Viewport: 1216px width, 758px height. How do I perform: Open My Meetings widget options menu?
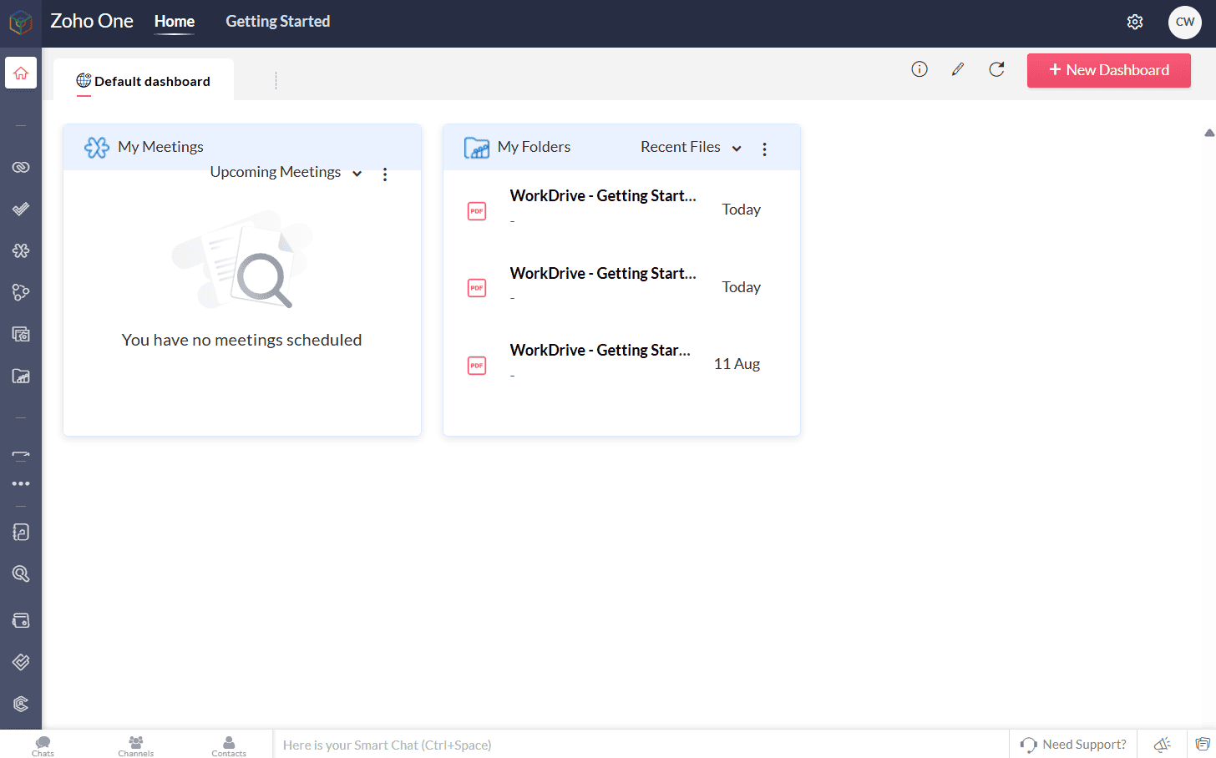point(385,174)
